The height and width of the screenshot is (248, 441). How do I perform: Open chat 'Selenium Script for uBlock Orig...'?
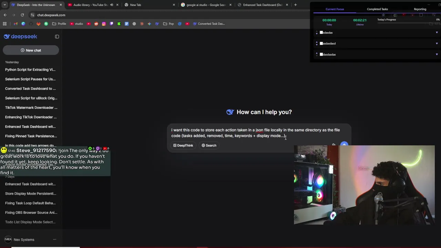point(31,98)
